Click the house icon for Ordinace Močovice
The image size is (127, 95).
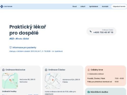click(x=3, y=70)
